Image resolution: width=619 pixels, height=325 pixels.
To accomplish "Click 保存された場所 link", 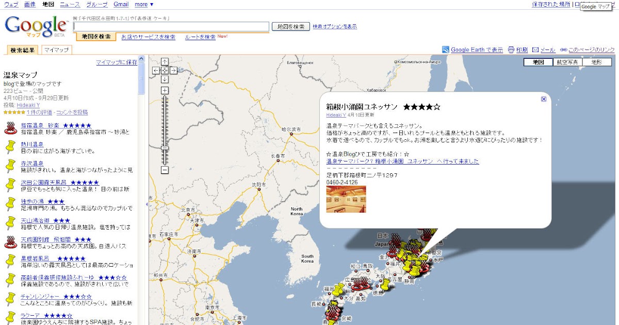I will (551, 4).
